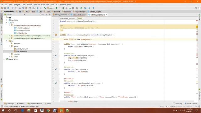Click the red error indicator atop scrollbar
Screen dimensions: 201x113
tap(197, 21)
